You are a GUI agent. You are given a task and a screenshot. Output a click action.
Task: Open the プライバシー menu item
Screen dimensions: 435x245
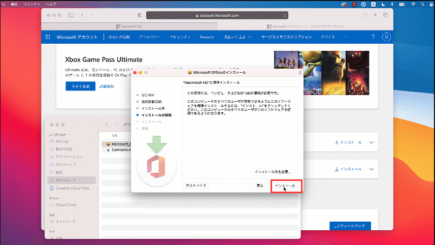pos(149,37)
